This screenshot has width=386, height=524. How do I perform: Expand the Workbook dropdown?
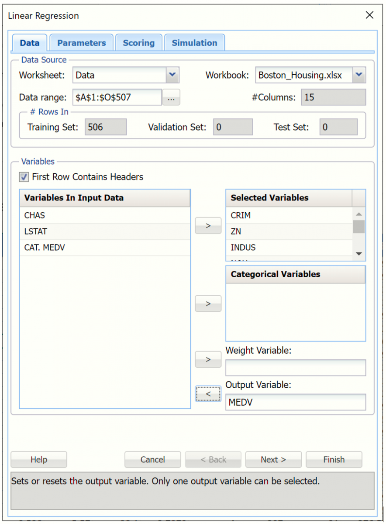359,75
